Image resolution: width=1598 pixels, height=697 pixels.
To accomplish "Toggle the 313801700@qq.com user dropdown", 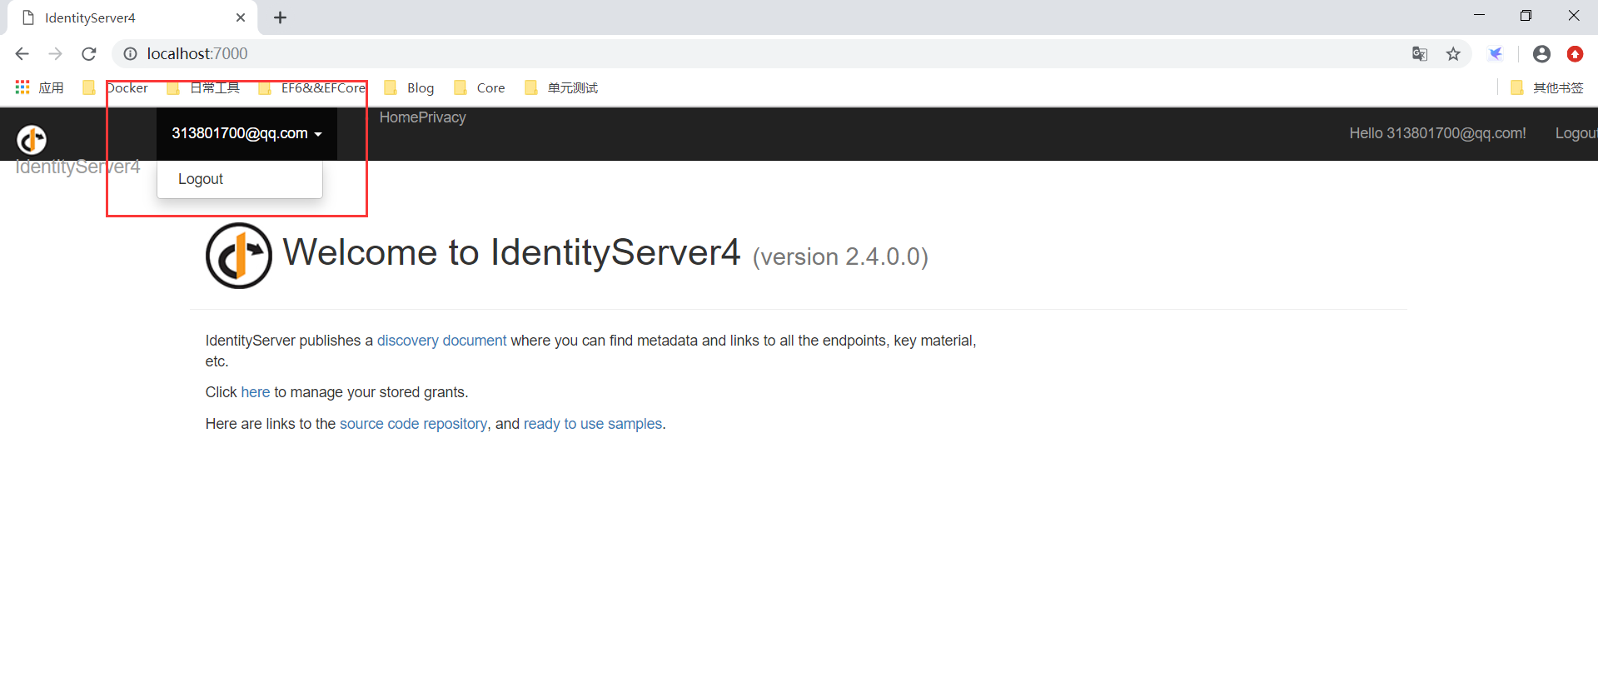I will coord(246,133).
